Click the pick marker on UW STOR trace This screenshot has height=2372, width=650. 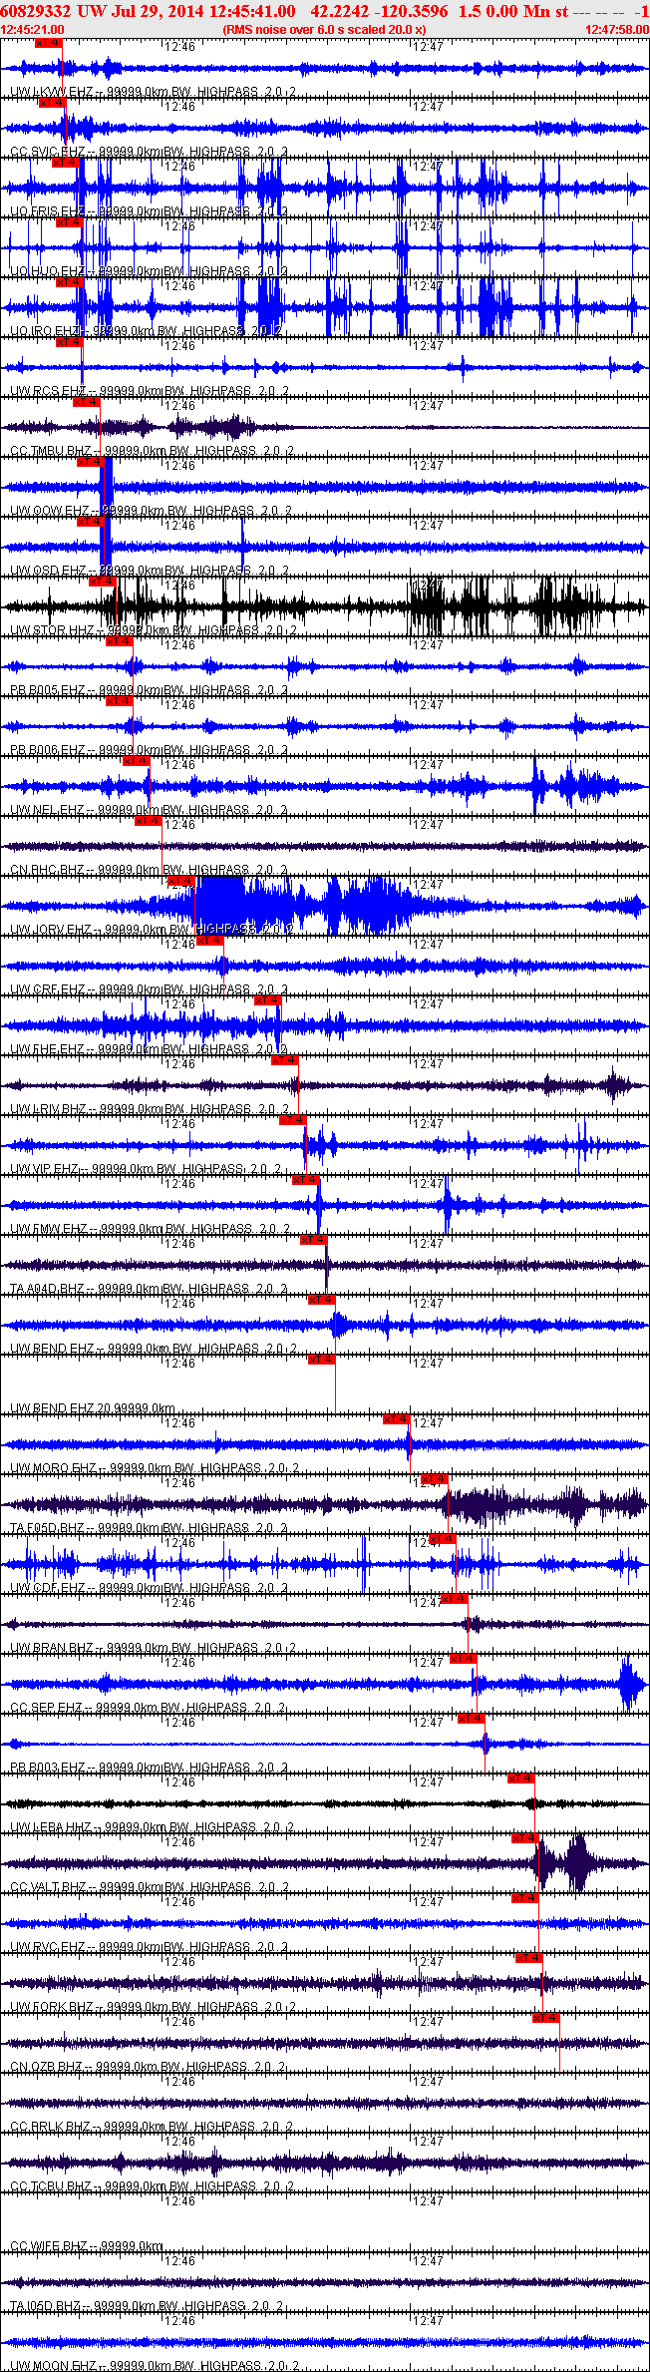103,582
